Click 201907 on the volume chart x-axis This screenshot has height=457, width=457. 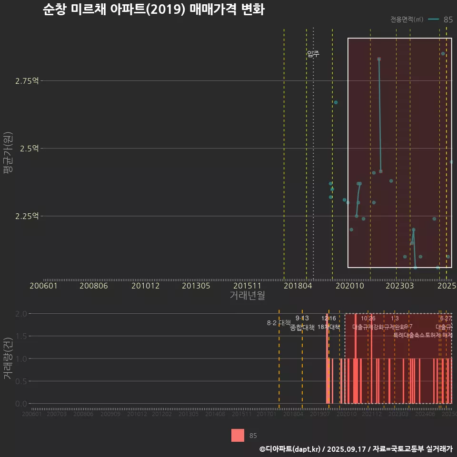point(320,414)
